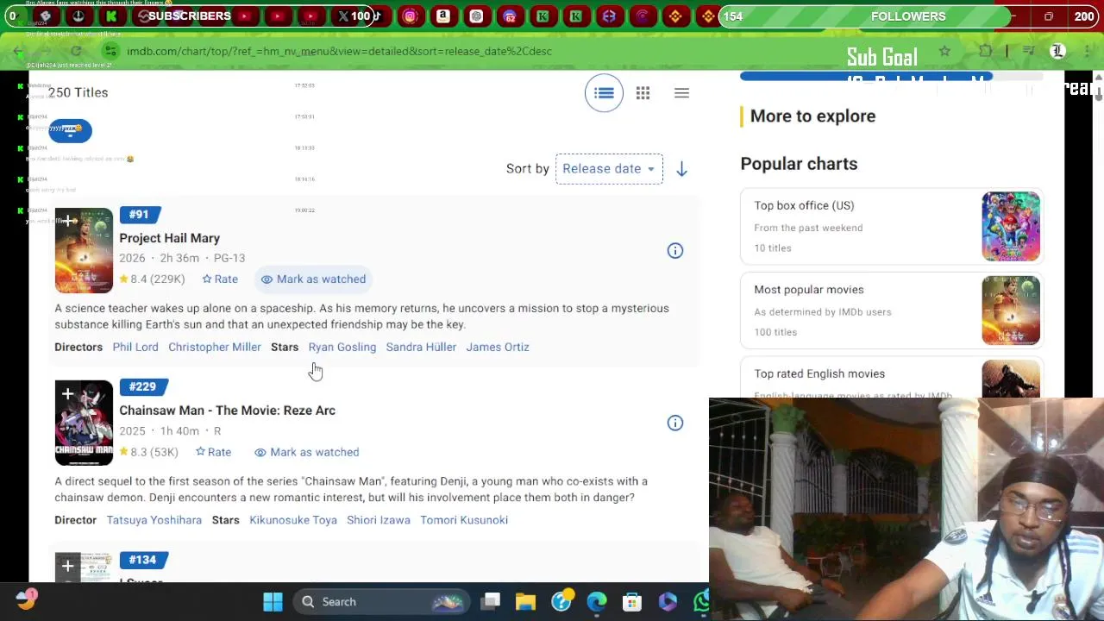
Task: Open the weather widget in the taskbar
Action: (26, 600)
